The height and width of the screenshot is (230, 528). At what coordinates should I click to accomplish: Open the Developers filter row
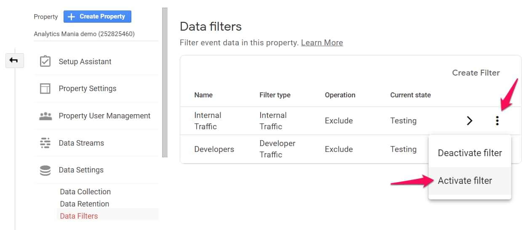214,149
